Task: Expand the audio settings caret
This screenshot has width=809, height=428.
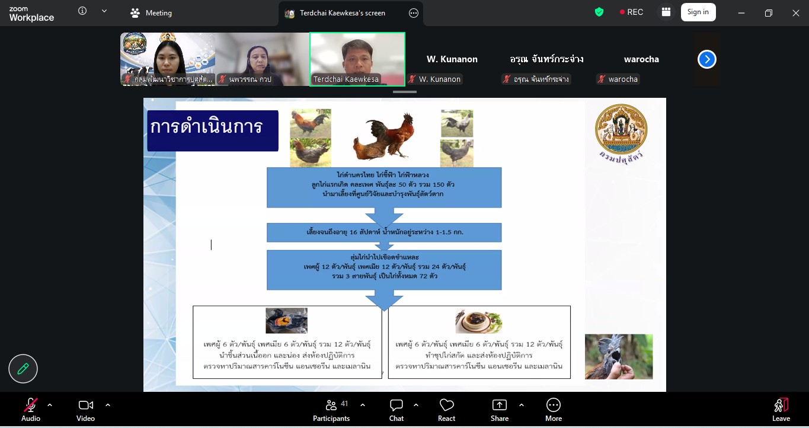Action: click(50, 405)
